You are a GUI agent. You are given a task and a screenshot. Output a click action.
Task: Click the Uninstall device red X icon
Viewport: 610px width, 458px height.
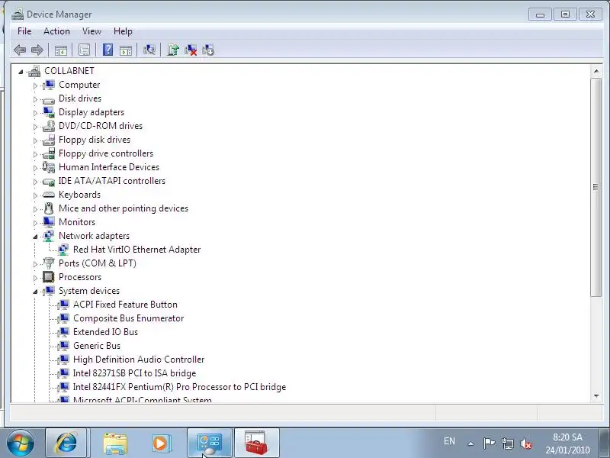click(191, 50)
